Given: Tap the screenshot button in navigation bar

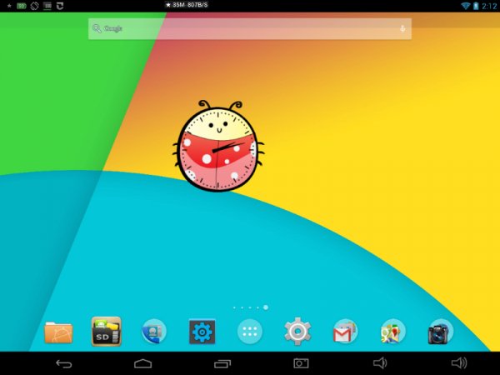Looking at the screenshot, I should click(301, 363).
